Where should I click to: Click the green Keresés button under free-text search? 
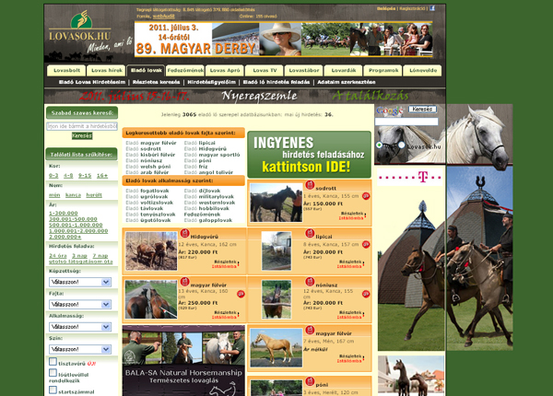click(82, 135)
